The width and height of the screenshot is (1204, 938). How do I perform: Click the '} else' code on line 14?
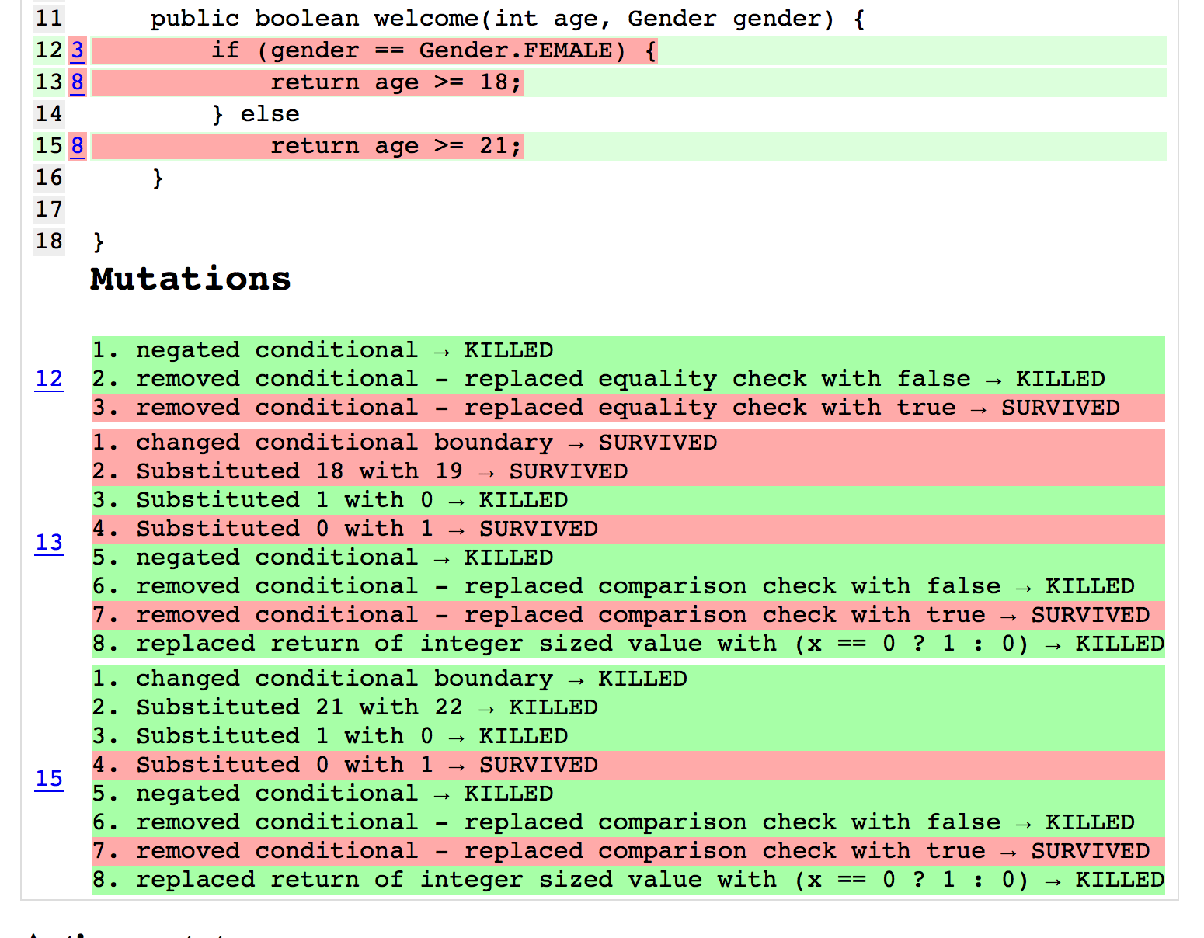coord(256,114)
